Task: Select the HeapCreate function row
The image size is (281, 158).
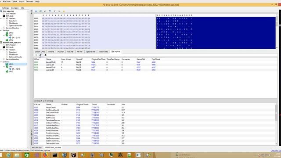Action: pos(155,108)
